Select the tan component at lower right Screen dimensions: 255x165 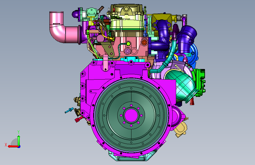tap(181, 129)
